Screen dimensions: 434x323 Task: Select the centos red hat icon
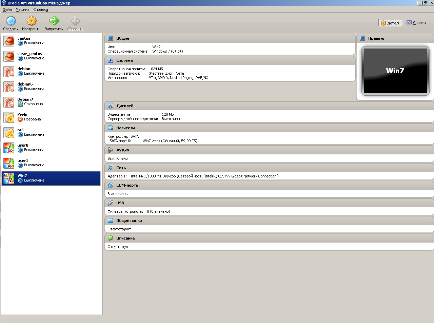click(x=9, y=41)
